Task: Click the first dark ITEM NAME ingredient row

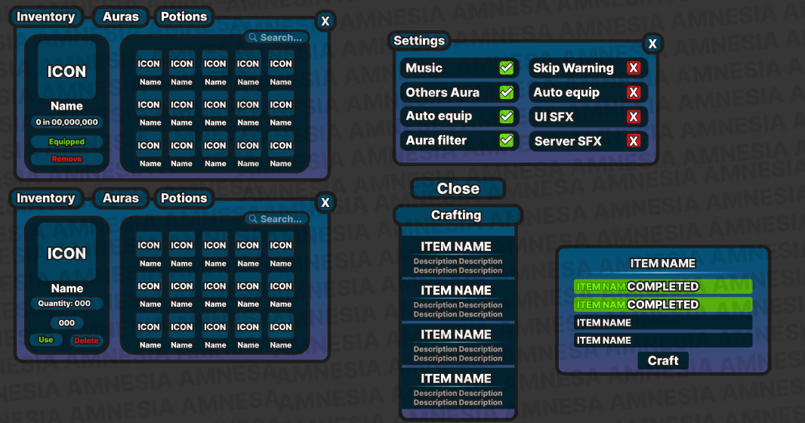Action: click(663, 323)
